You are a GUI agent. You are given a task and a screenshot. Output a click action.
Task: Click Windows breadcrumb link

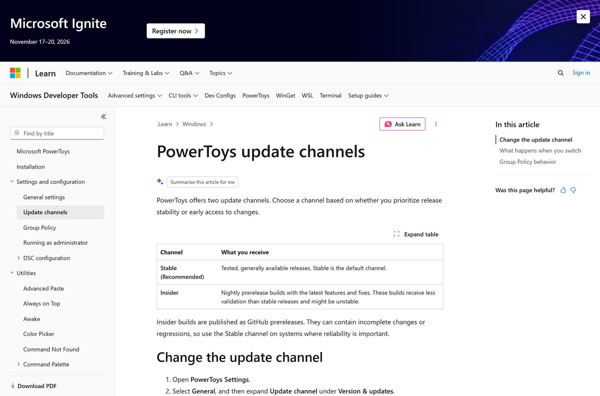[x=194, y=124]
